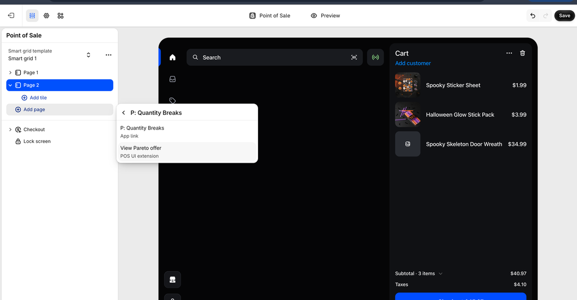Select the sections layout icon

click(32, 15)
